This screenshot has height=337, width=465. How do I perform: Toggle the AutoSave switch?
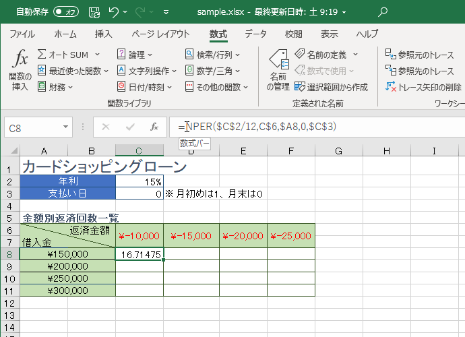pyautogui.click(x=66, y=12)
